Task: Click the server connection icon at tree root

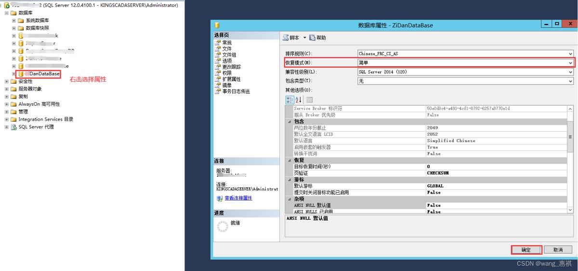Action: [x=7, y=5]
